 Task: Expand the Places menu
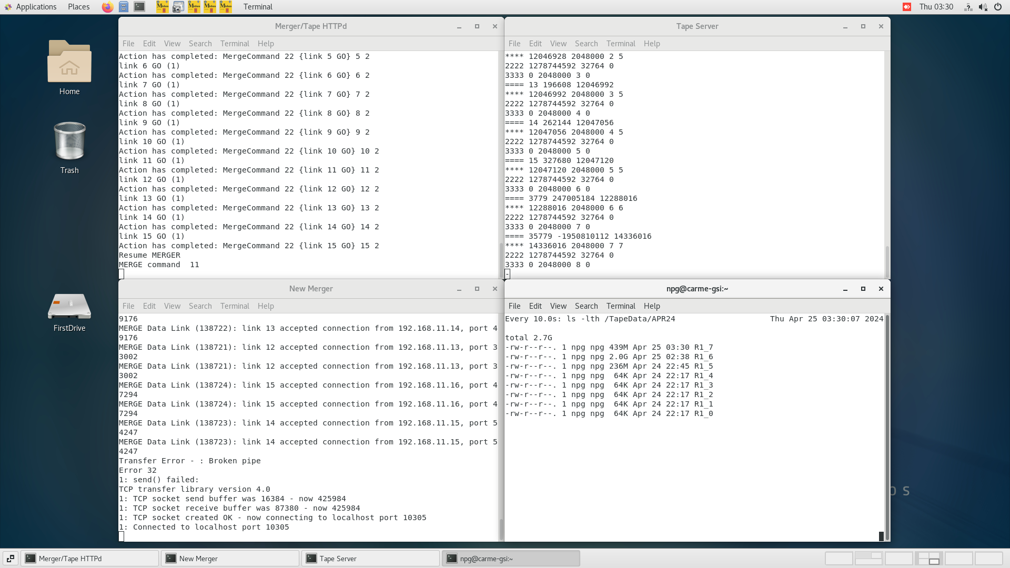(x=78, y=7)
